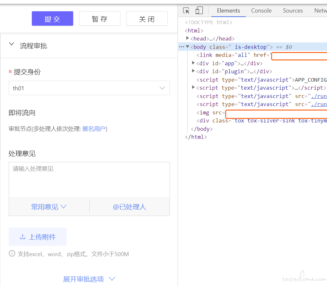This screenshot has height=286, width=327.
Task: Select the <html> opening tag line
Action: (x=194, y=31)
